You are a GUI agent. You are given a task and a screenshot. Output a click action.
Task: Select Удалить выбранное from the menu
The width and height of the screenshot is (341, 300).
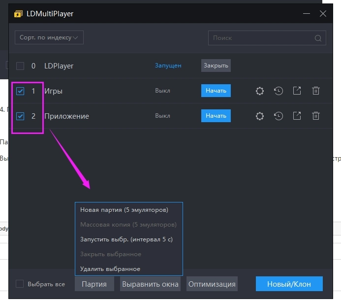point(110,269)
